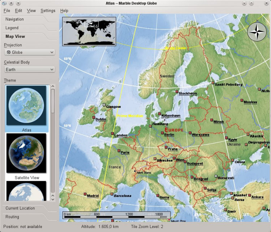Click the Roma city marker
This screenshot has width=271, height=232.
pos(158,196)
